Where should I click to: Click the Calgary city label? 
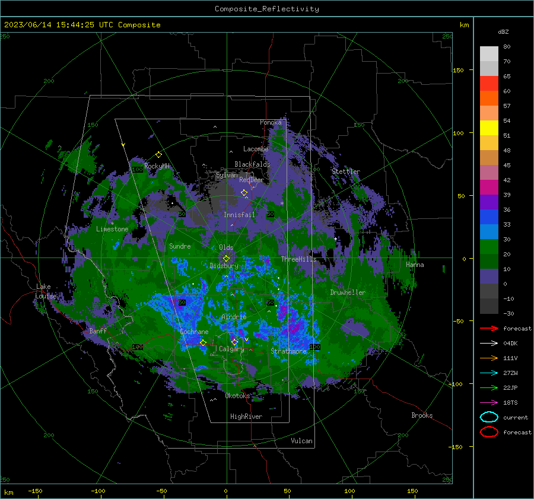tap(231, 349)
